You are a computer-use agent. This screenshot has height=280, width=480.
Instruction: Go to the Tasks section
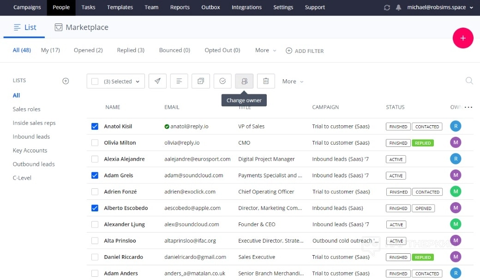click(x=88, y=7)
